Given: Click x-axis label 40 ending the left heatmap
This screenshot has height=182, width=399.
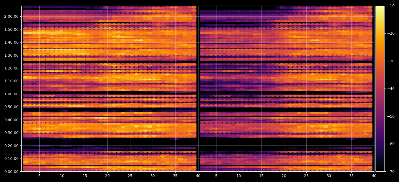Looking at the screenshot, I should (198, 176).
